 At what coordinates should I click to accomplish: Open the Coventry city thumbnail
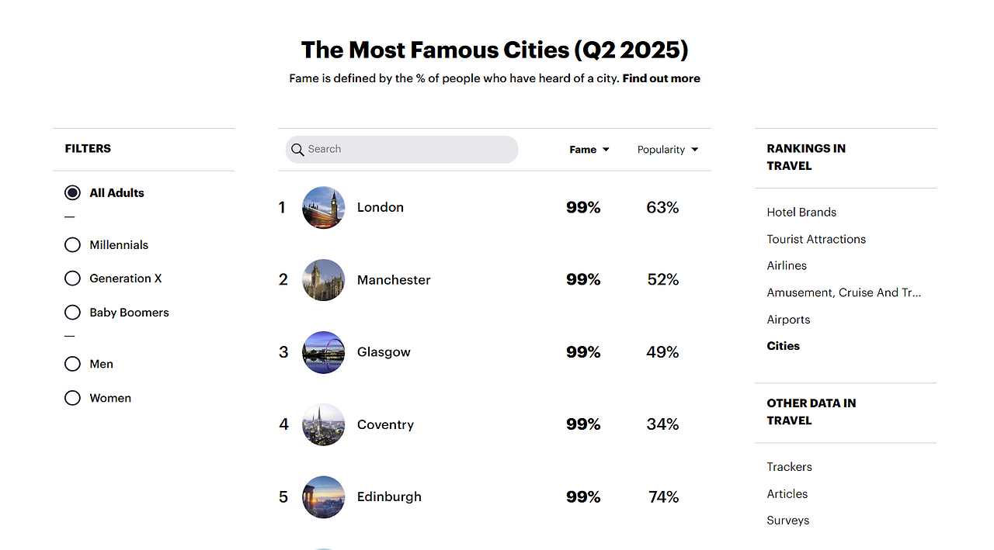pos(323,424)
